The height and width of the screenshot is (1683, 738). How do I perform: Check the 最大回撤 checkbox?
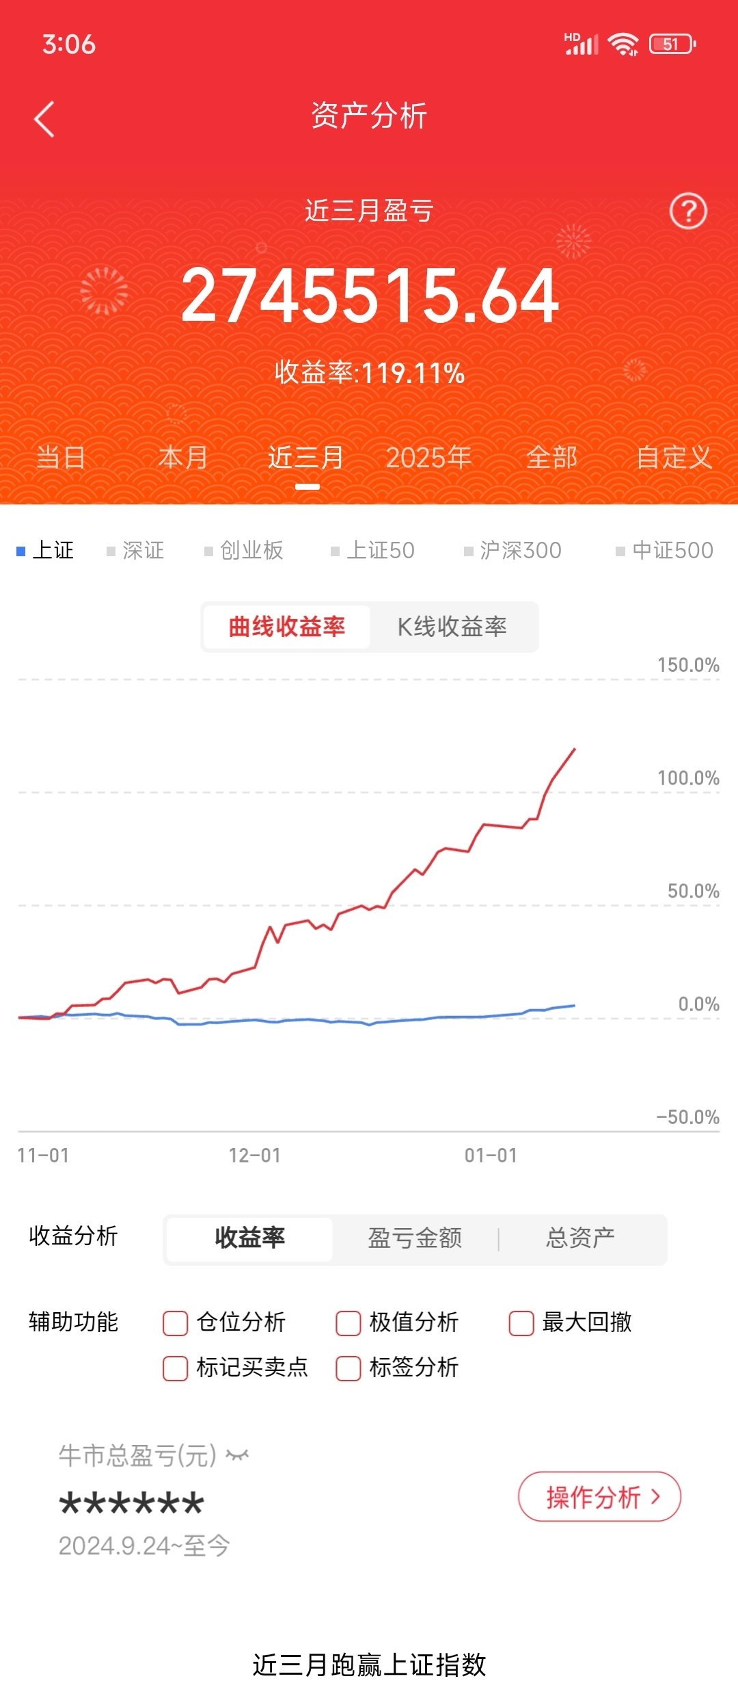(521, 1322)
